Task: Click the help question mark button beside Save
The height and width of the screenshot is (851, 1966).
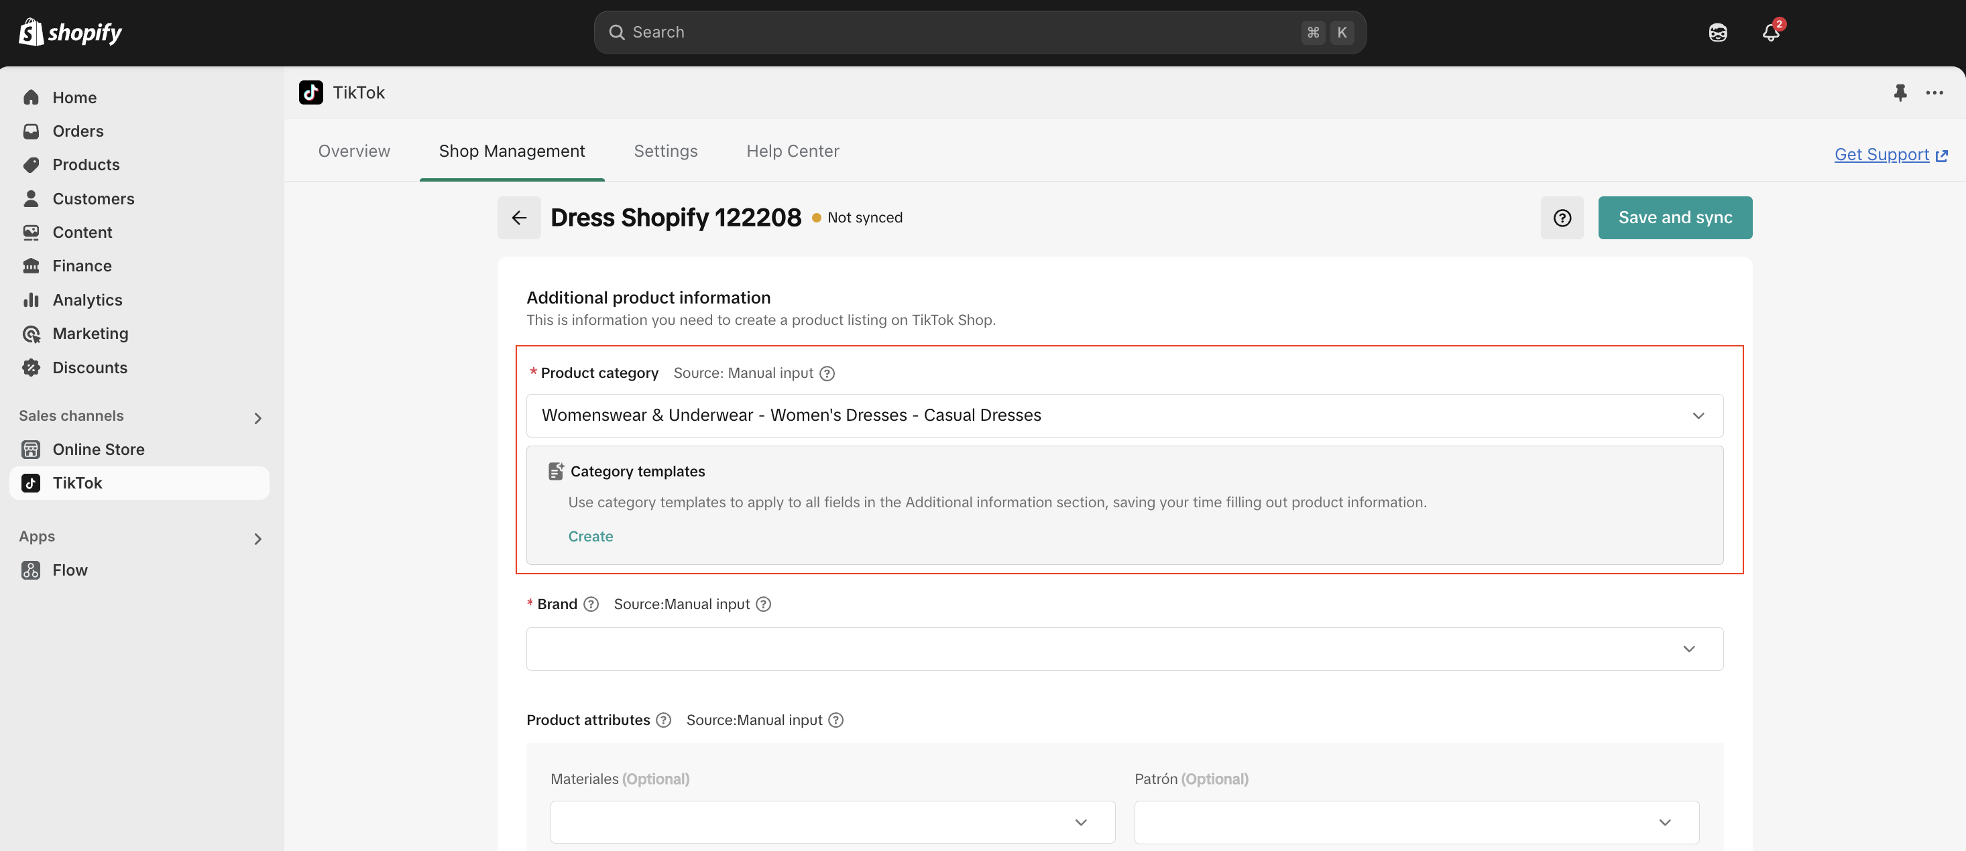Action: click(x=1562, y=217)
